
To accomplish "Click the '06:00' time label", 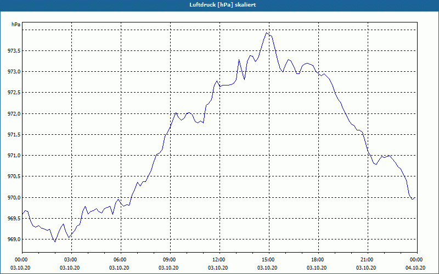I will [x=121, y=260].
